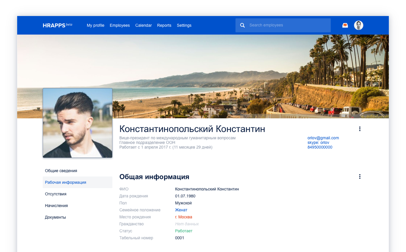Click the orlov@gmail.com email link
406x252 pixels.
pyautogui.click(x=323, y=138)
